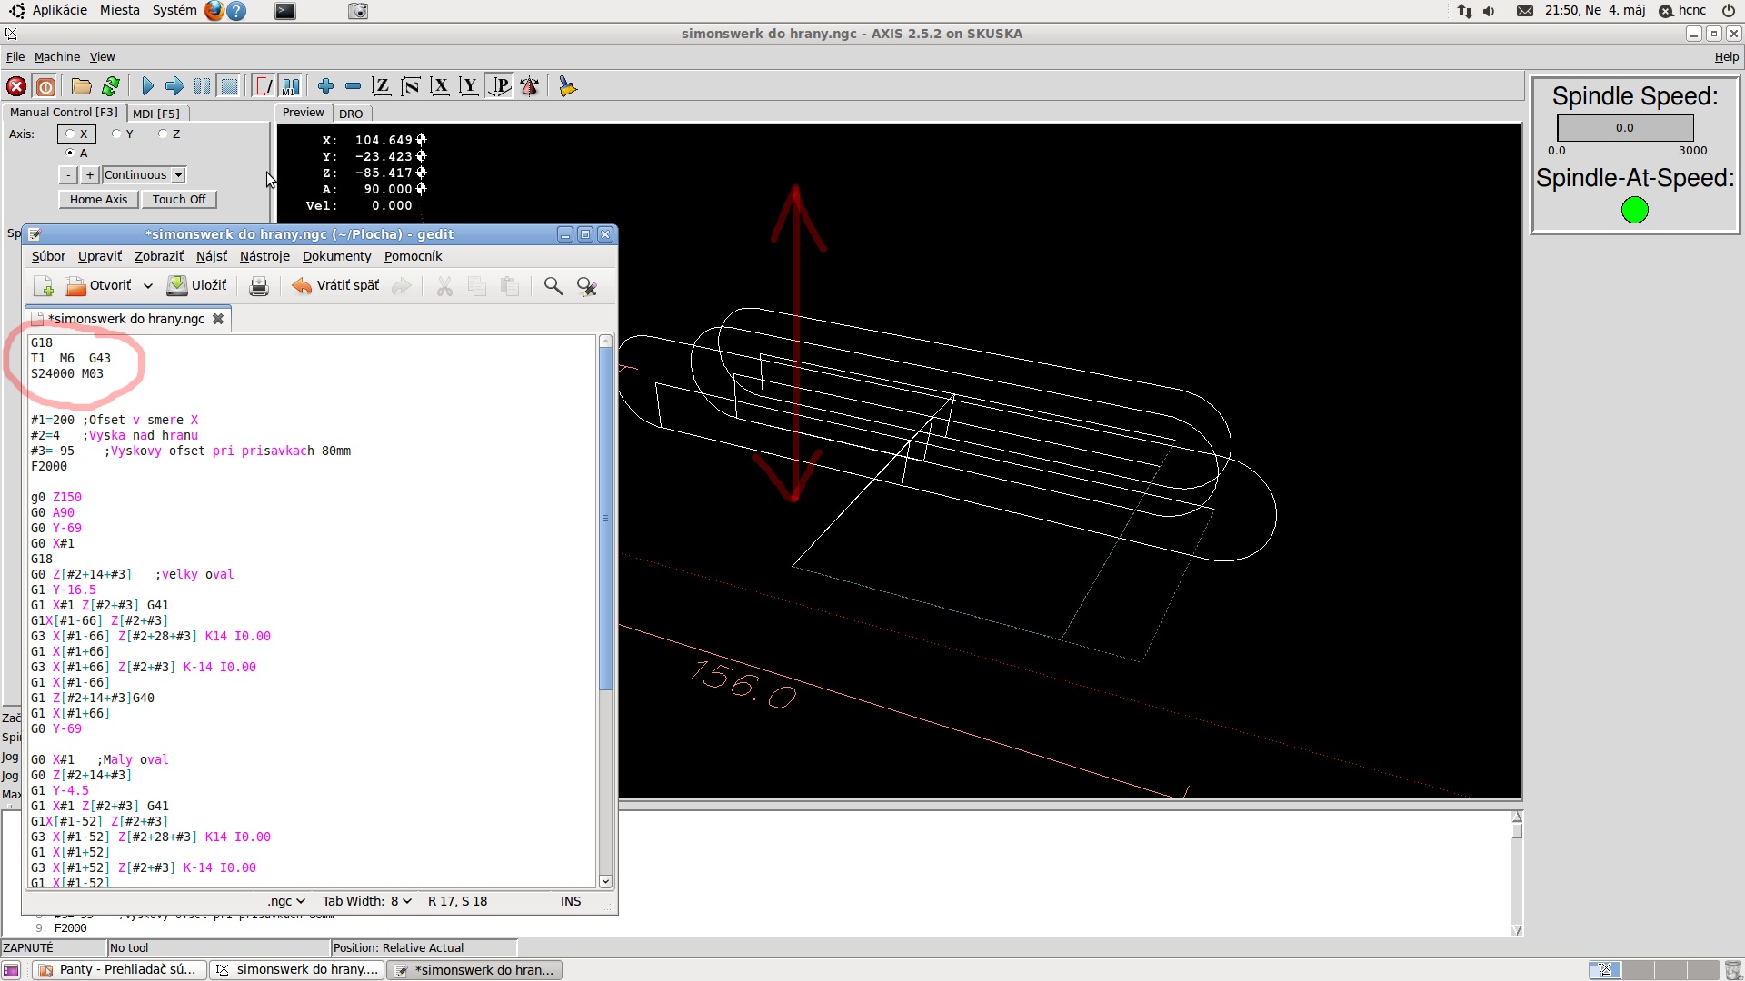
Task: Select the Y axis radio button
Action: pyautogui.click(x=116, y=134)
